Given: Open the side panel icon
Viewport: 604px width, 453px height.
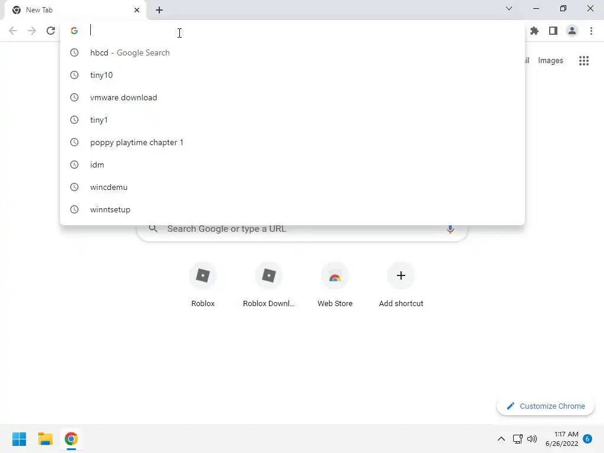Looking at the screenshot, I should coord(553,31).
